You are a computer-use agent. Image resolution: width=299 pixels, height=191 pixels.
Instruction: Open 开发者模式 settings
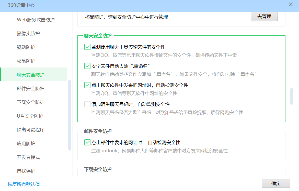click(x=28, y=157)
